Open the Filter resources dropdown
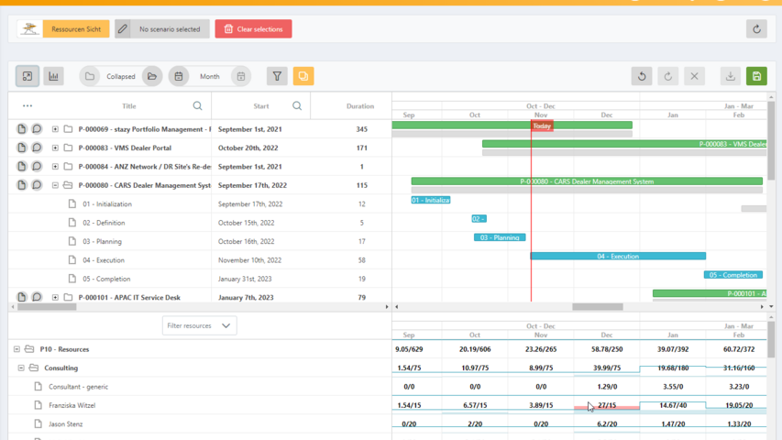The width and height of the screenshot is (782, 440). (x=199, y=325)
